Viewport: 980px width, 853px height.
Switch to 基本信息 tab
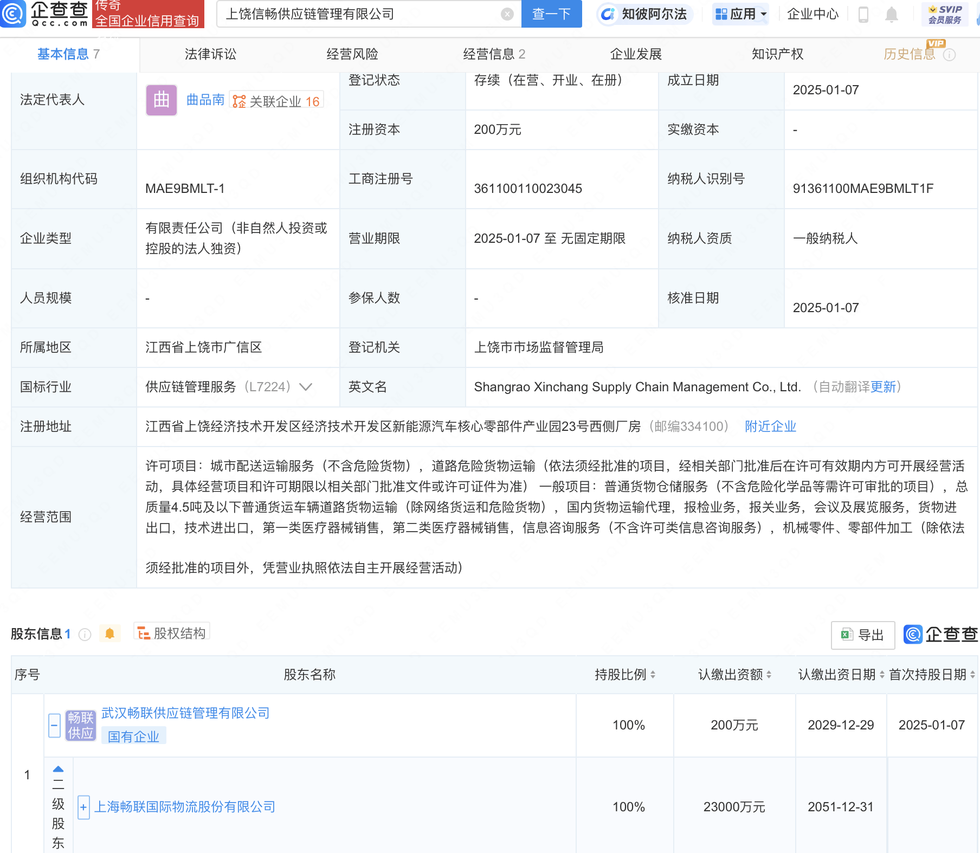(68, 54)
